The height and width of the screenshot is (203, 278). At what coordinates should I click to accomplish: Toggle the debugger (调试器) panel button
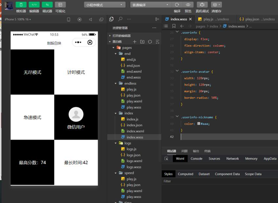point(47,4)
